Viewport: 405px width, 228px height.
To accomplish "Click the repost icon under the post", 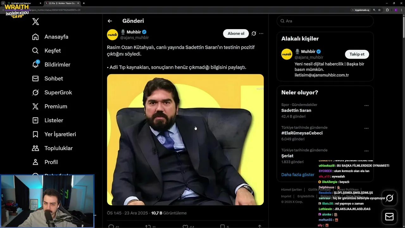I will coord(148,226).
